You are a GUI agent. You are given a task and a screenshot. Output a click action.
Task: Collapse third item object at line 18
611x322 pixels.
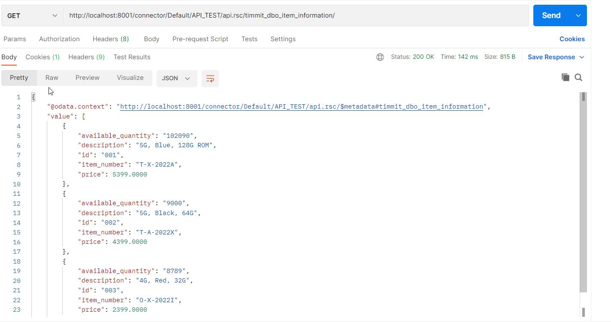64,261
